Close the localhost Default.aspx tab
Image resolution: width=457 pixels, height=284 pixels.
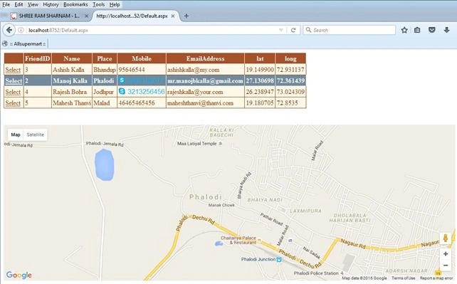(173, 16)
